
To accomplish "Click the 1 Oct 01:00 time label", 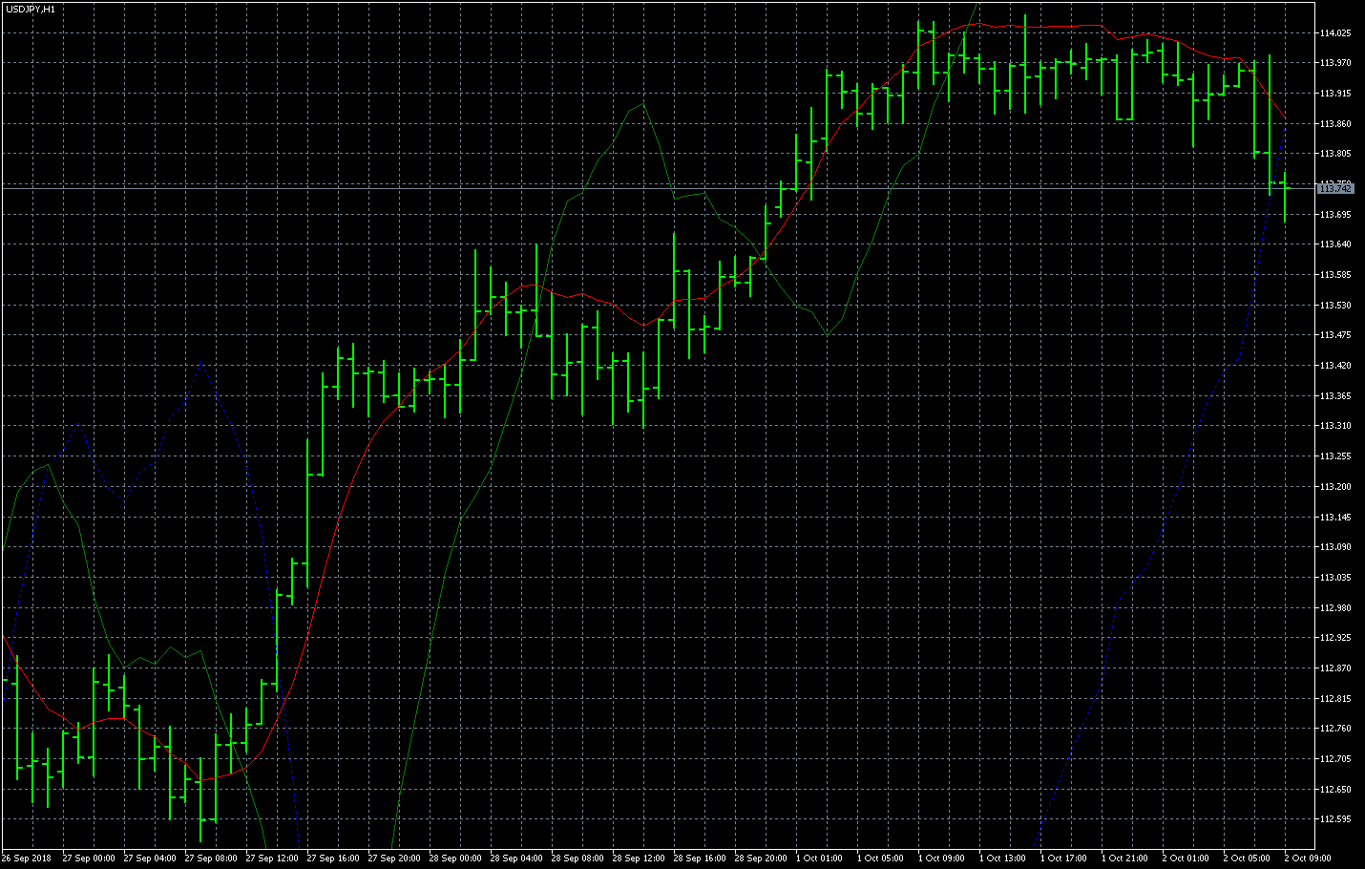I will coord(819,858).
